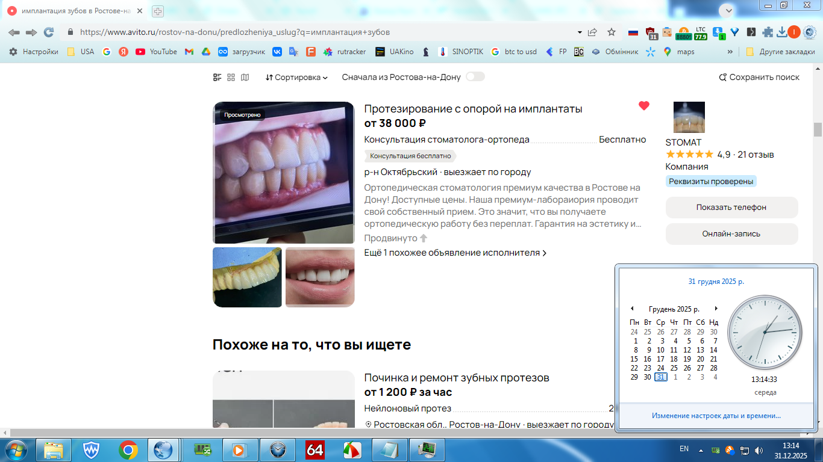Screen dimensions: 823x462
Task: Open Windows Explorer from the taskbar
Action: [x=54, y=449]
